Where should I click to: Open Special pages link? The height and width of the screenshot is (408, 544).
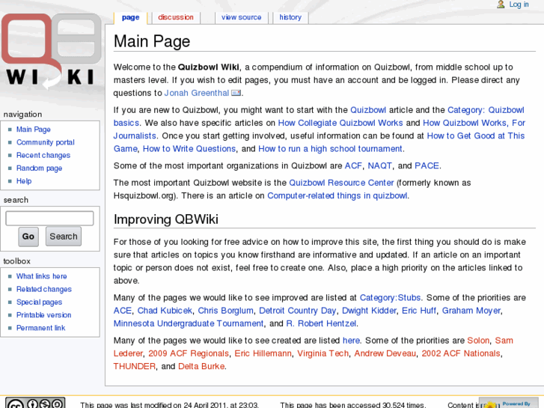tap(39, 302)
